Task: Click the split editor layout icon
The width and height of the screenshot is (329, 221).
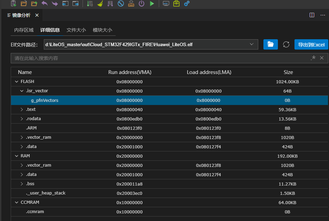Action: pyautogui.click(x=312, y=15)
